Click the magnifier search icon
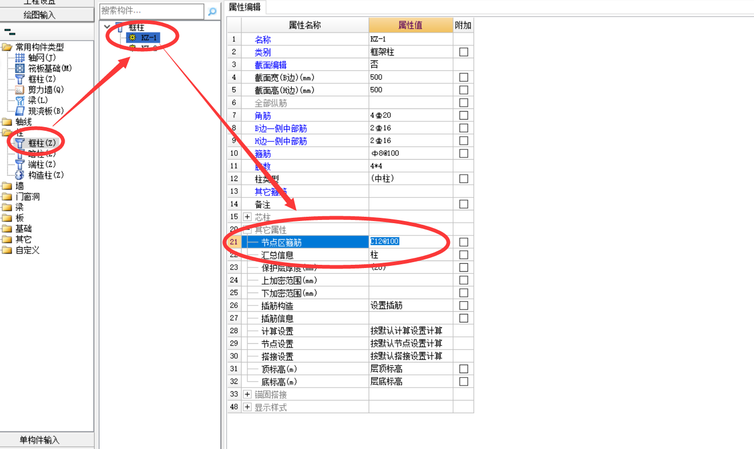This screenshot has height=449, width=754. click(212, 11)
